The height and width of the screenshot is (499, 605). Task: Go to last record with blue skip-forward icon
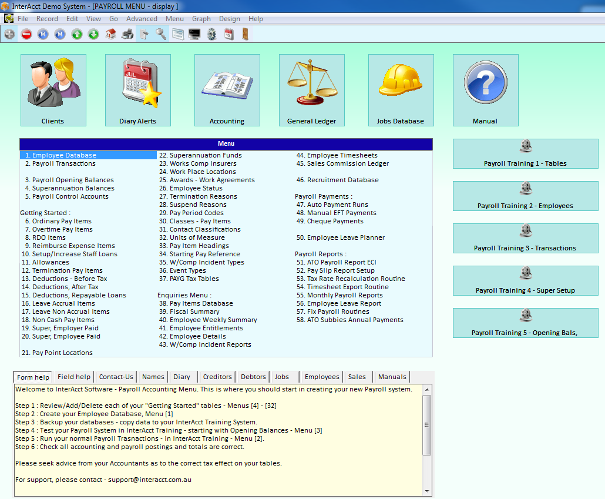pyautogui.click(x=60, y=34)
